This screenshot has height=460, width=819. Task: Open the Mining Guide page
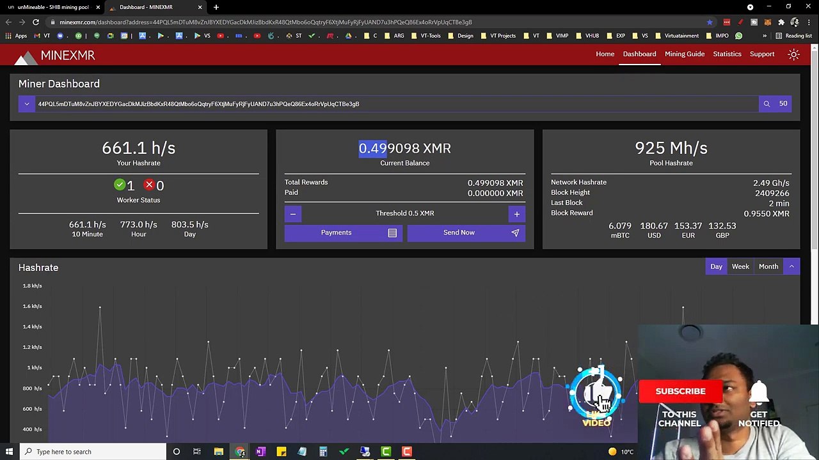[685, 54]
